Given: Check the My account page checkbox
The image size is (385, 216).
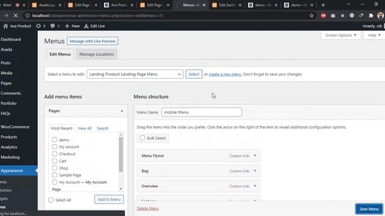Looking at the screenshot, I should click(x=55, y=146).
